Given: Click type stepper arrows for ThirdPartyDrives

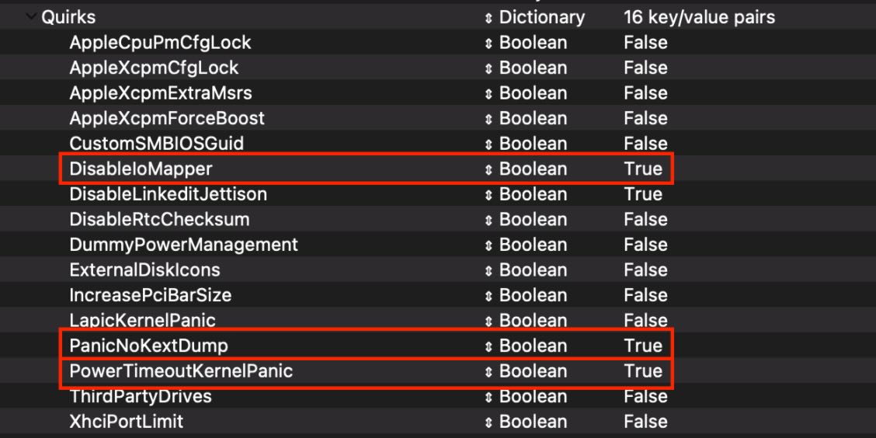Looking at the screenshot, I should pyautogui.click(x=488, y=397).
